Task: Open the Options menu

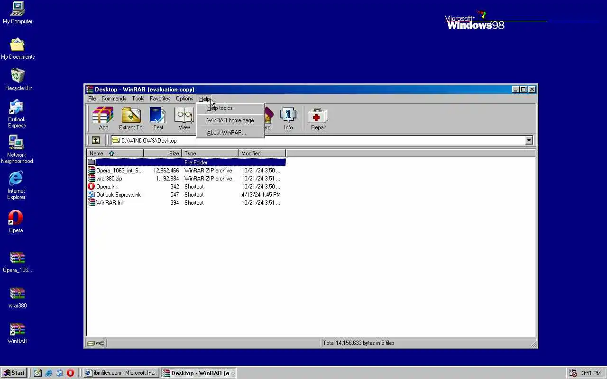Action: pyautogui.click(x=184, y=99)
